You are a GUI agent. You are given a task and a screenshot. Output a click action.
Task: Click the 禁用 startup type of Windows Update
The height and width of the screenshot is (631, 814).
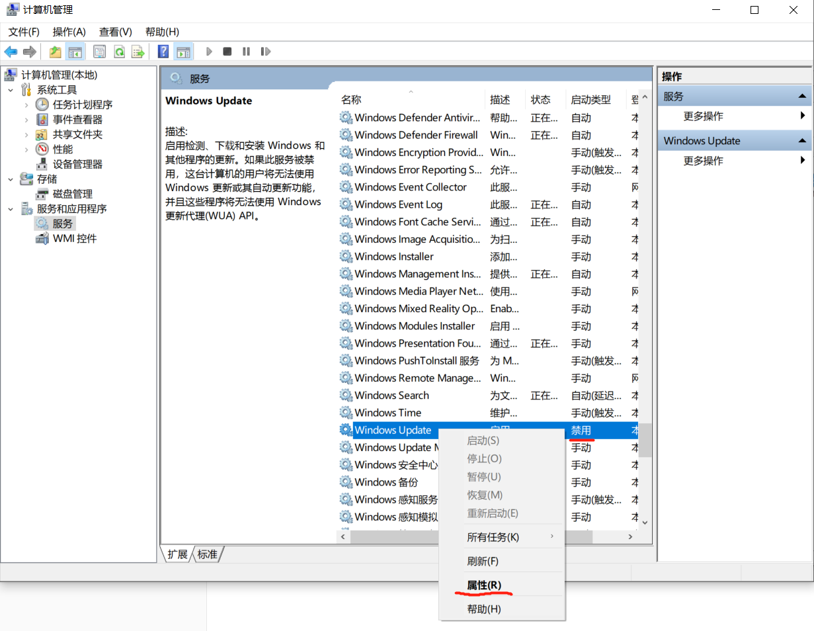(581, 430)
